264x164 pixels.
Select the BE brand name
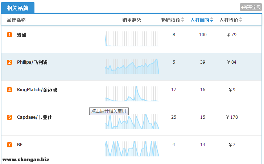click(x=20, y=145)
